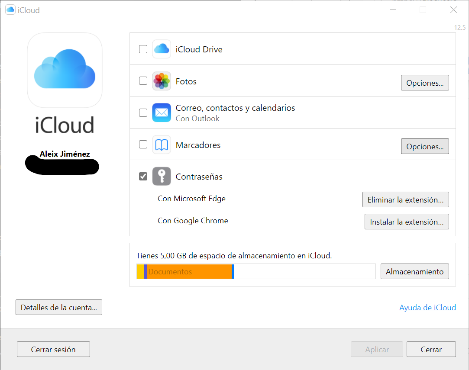Close the iCloud window with X
469x370 pixels.
(453, 10)
